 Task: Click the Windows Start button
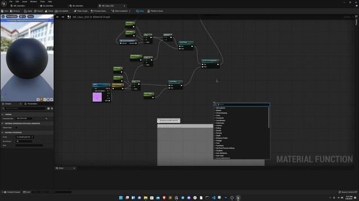coord(121,198)
